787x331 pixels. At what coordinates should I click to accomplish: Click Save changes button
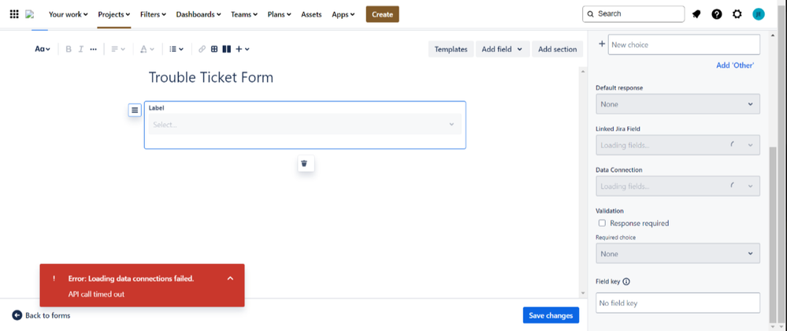(x=551, y=315)
